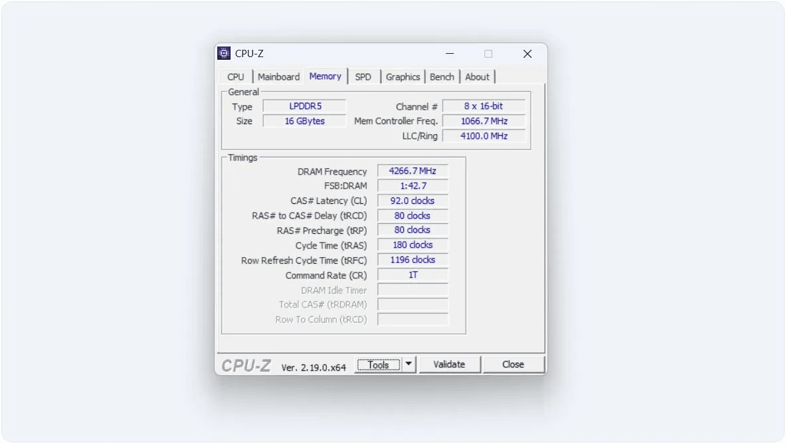786x443 pixels.
Task: Click the FSB:DRAM value 1:42.7
Action: click(413, 186)
